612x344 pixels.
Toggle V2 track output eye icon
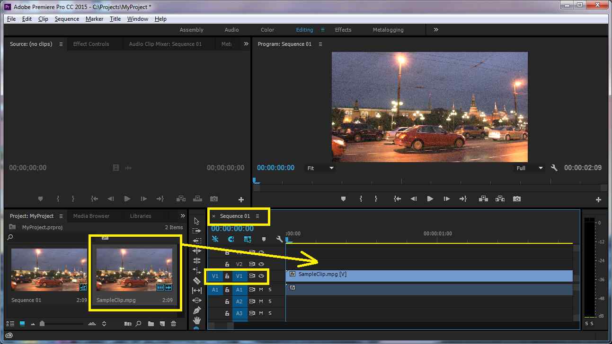click(x=261, y=264)
